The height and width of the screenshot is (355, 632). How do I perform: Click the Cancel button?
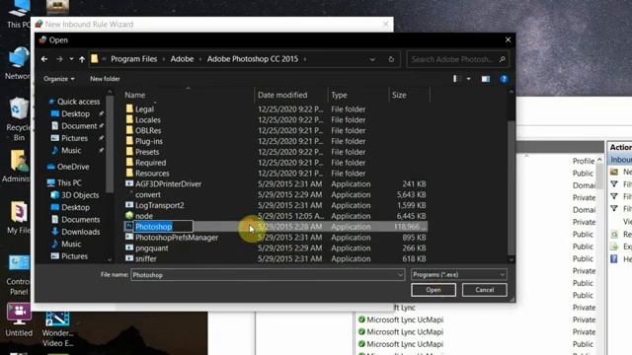tap(485, 290)
